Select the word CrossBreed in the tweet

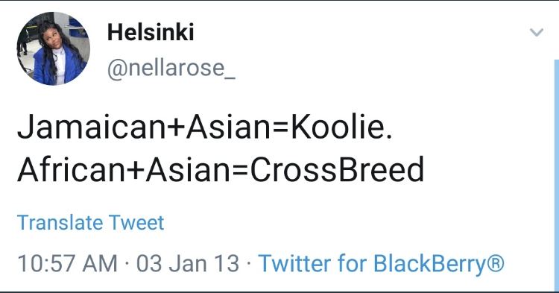click(x=337, y=169)
